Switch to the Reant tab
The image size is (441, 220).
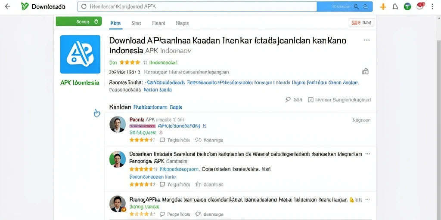point(158,23)
